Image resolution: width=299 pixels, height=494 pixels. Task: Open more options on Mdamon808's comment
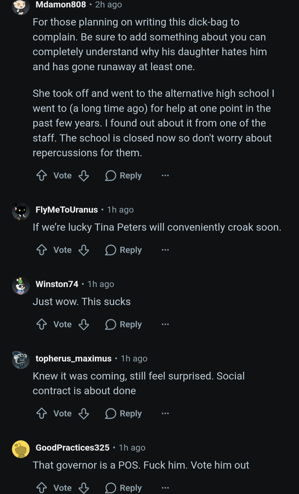(x=165, y=175)
